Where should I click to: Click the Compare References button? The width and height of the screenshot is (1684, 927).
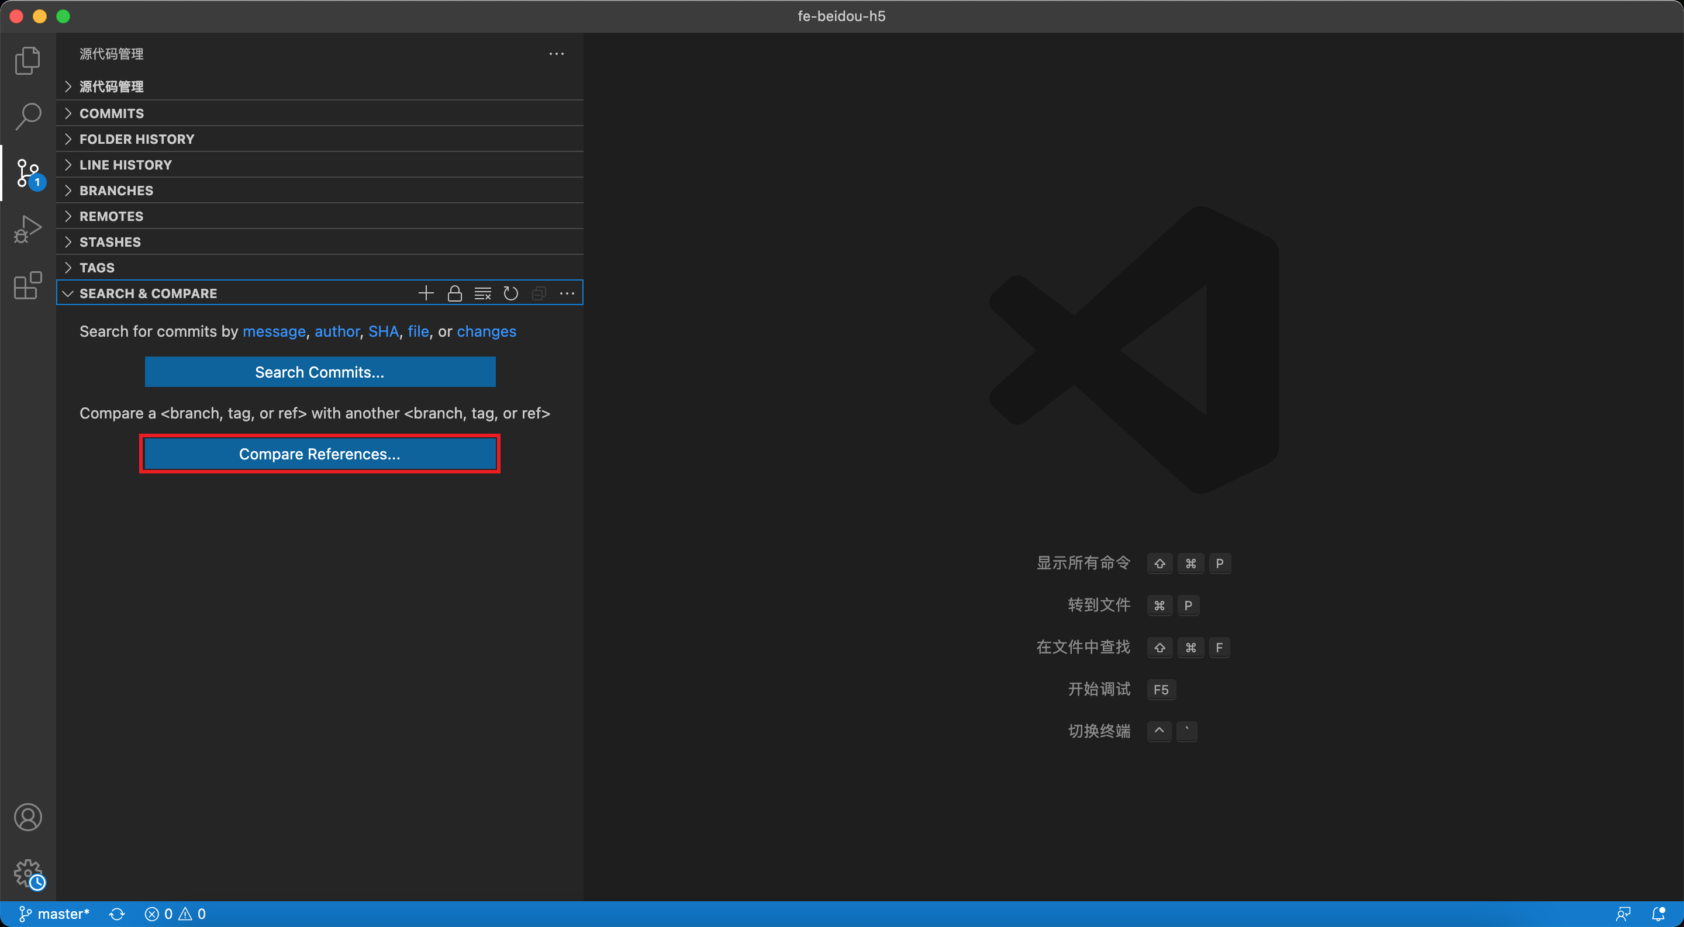pos(320,454)
